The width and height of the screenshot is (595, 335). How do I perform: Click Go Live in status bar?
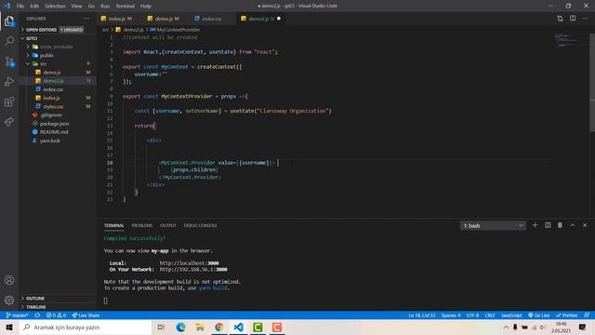click(x=539, y=315)
